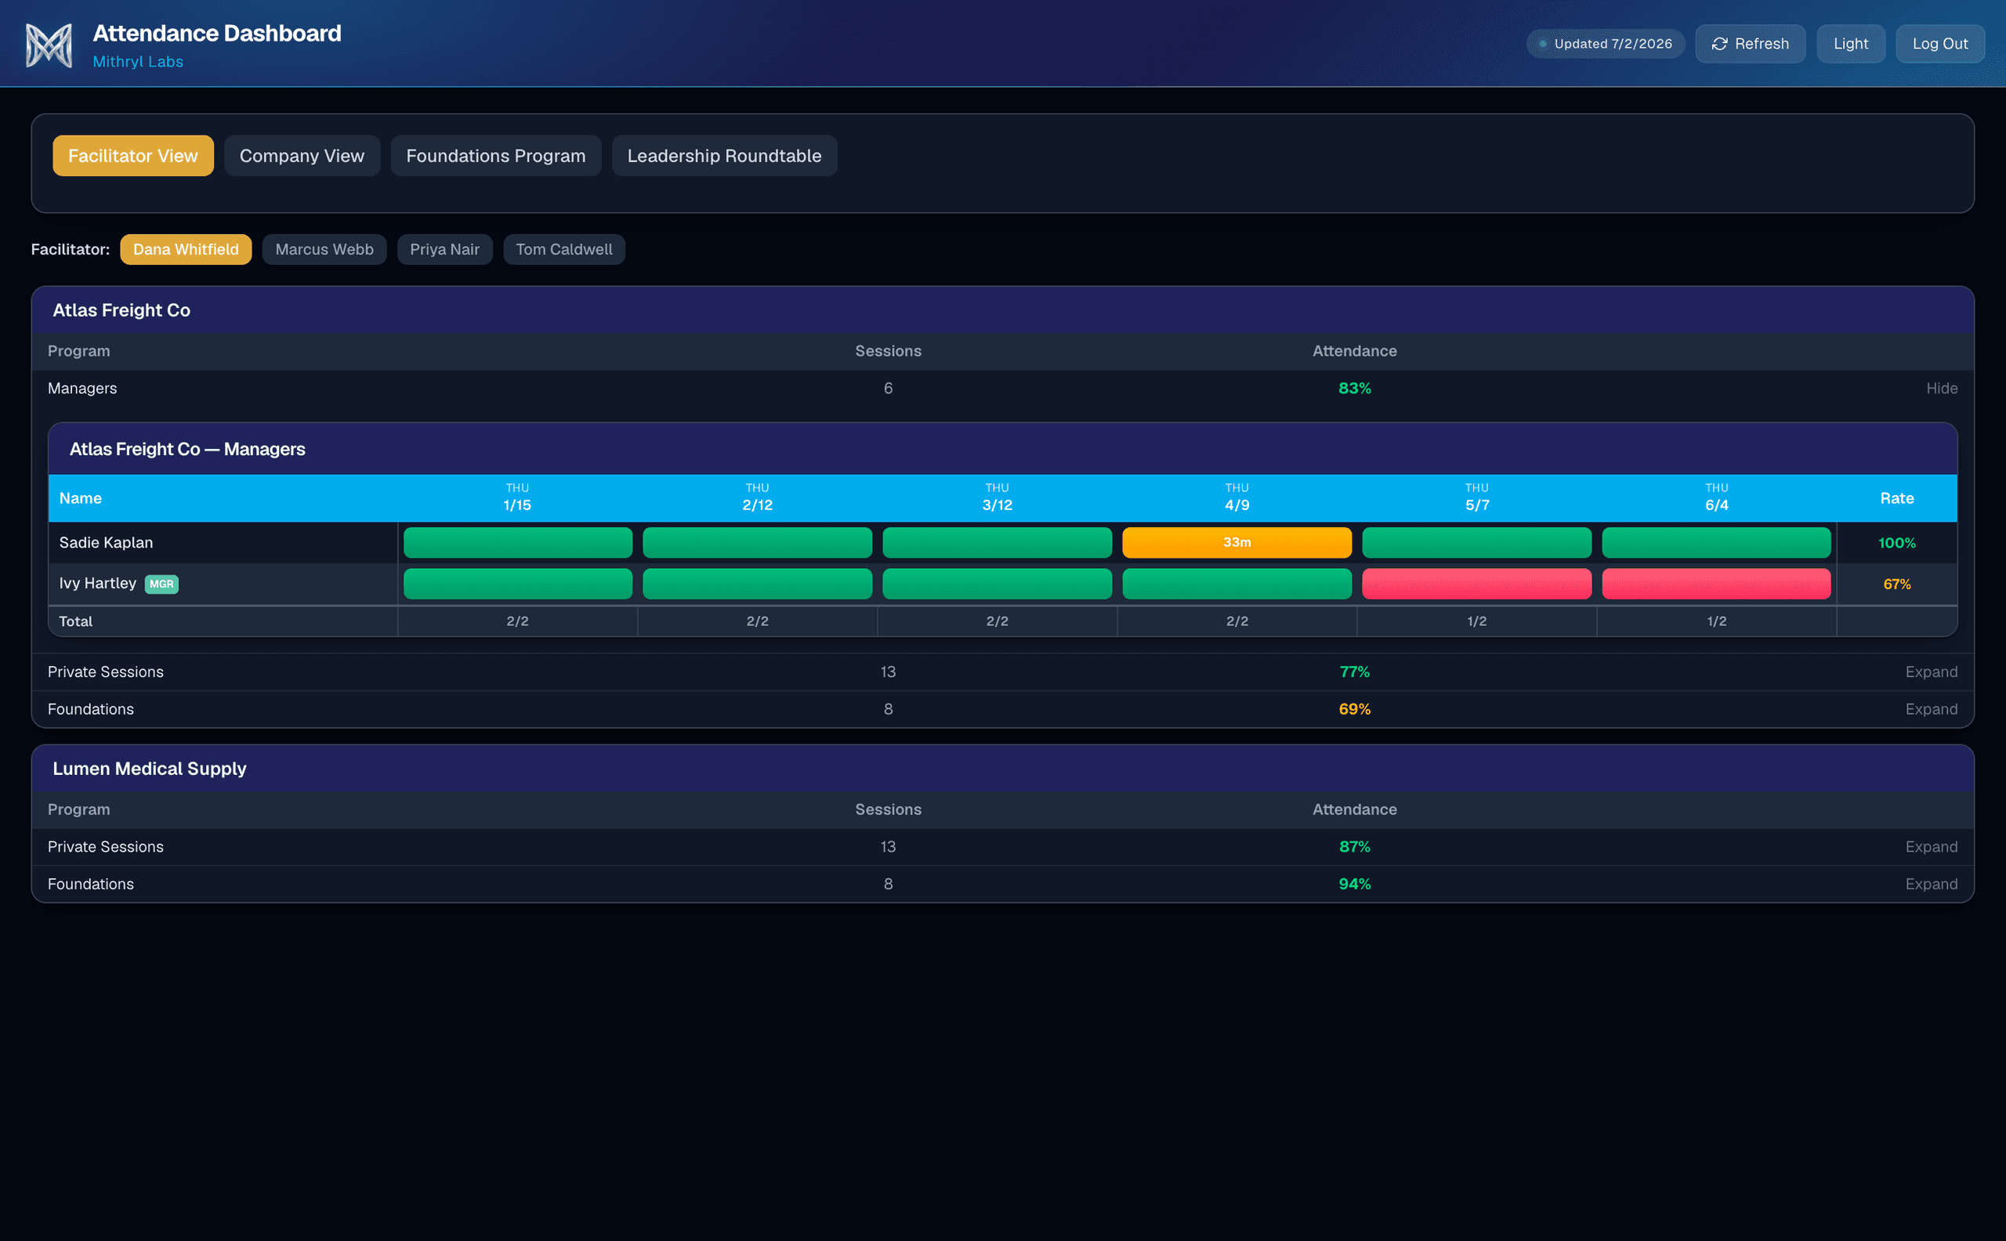This screenshot has height=1241, width=2006.
Task: Select facilitator Dana Whitfield
Action: click(186, 249)
